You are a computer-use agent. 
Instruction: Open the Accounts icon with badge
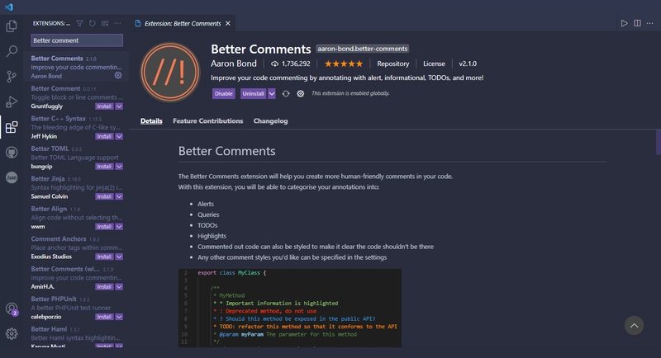pyautogui.click(x=12, y=309)
